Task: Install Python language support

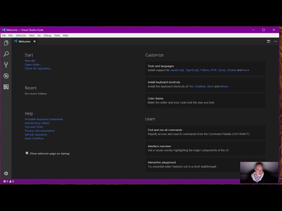Action: pyautogui.click(x=204, y=70)
